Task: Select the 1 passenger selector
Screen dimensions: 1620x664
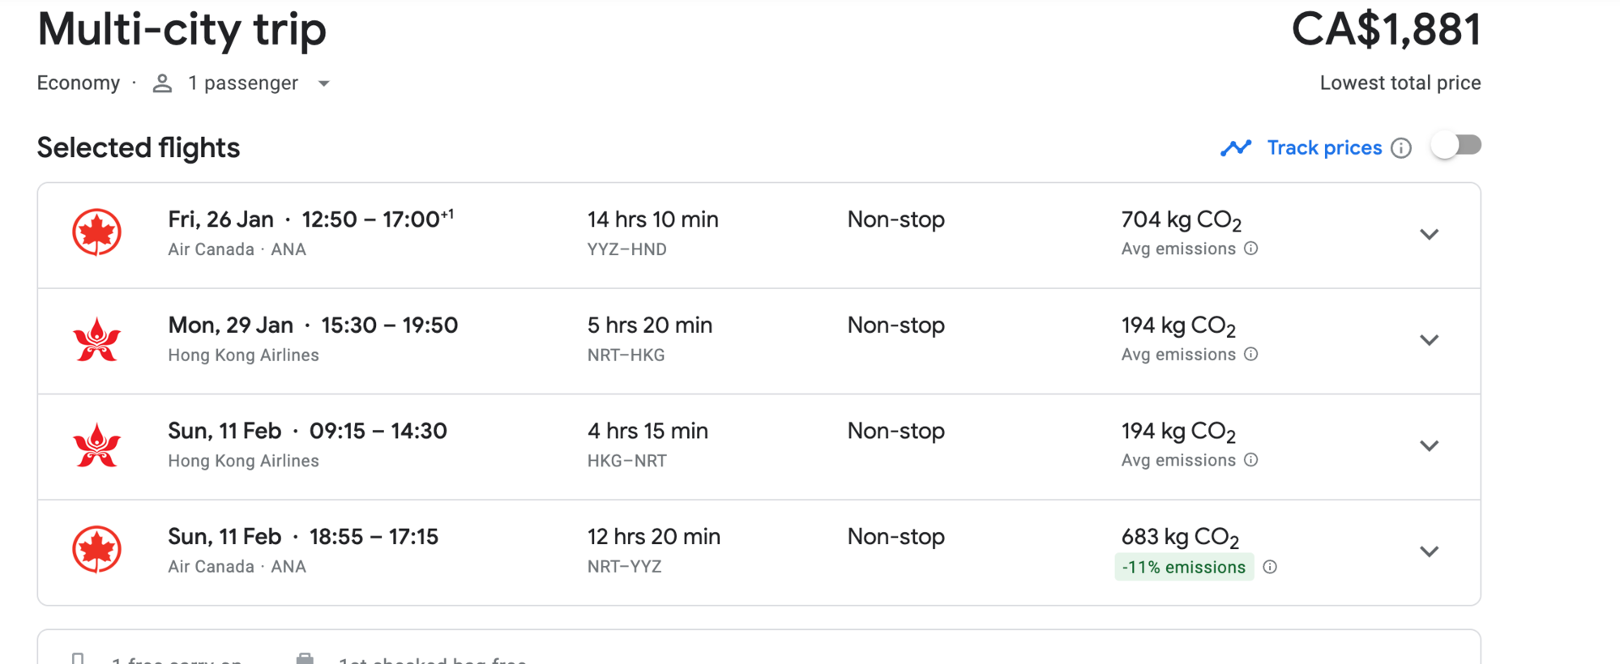Action: coord(242,83)
